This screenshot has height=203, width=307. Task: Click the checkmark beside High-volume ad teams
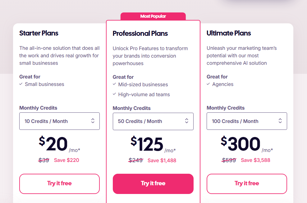click(114, 94)
